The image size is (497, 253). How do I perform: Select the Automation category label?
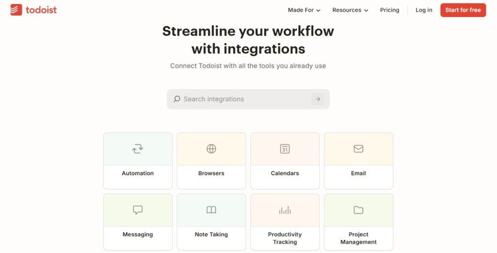coord(138,174)
